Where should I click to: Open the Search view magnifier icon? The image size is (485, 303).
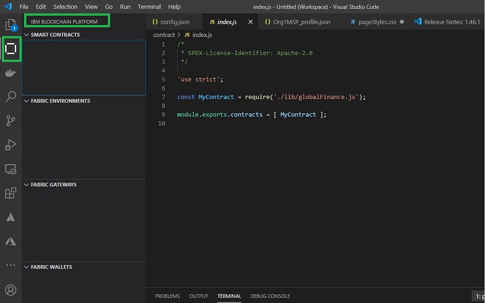[10, 97]
